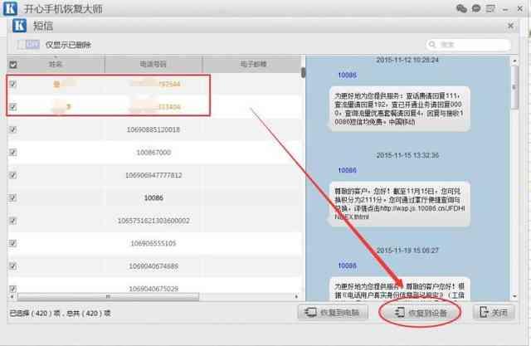The image size is (531, 346).
Task: Toggle the select-all checkbox in table header
Action: pyautogui.click(x=13, y=65)
